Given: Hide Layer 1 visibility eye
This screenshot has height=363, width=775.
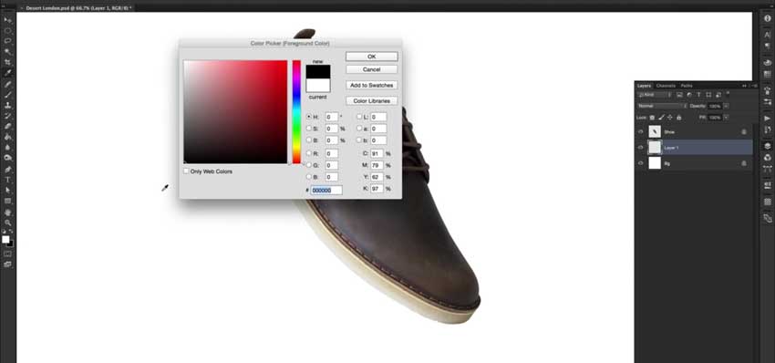Looking at the screenshot, I should click(x=641, y=148).
